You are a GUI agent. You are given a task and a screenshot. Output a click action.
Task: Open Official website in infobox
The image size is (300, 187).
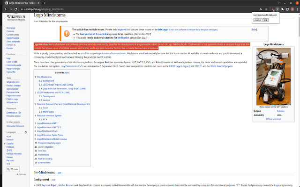[x=273, y=119]
